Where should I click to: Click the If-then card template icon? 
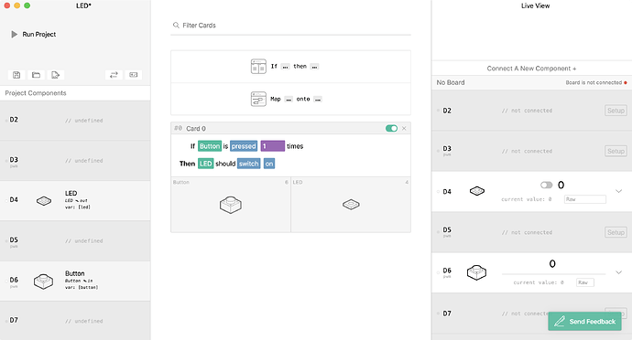tap(258, 67)
